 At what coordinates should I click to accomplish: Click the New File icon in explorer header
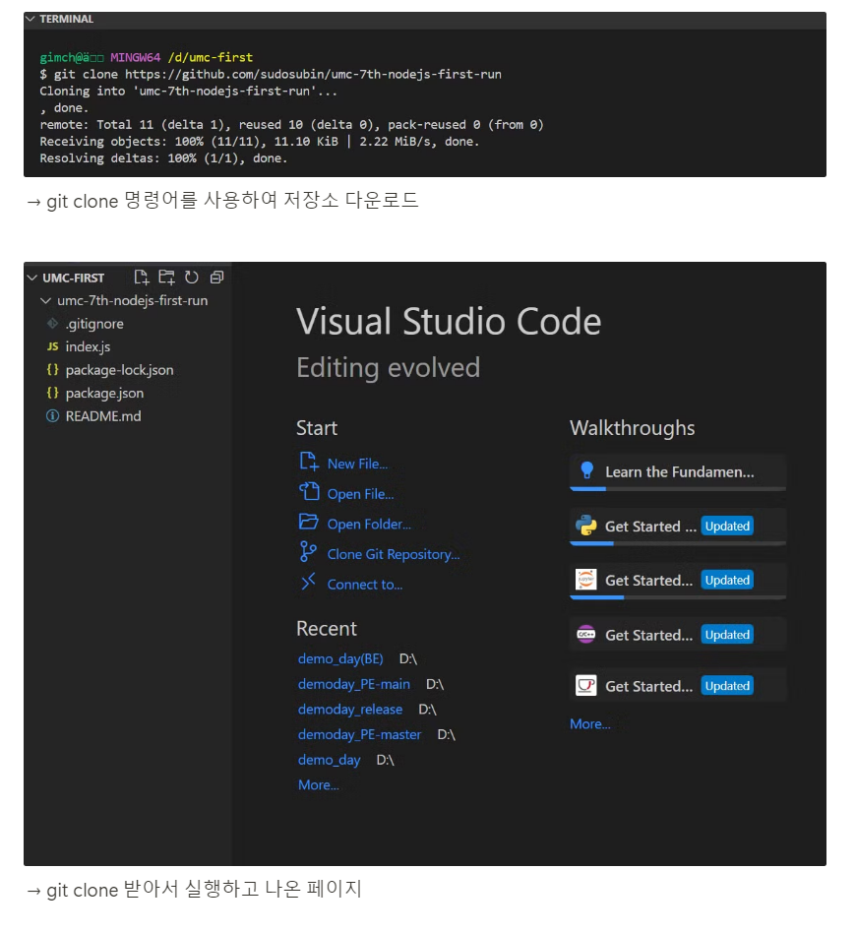(x=141, y=278)
